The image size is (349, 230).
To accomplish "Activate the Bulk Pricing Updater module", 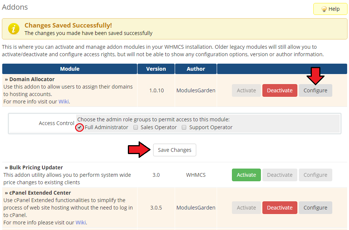I will point(246,175).
